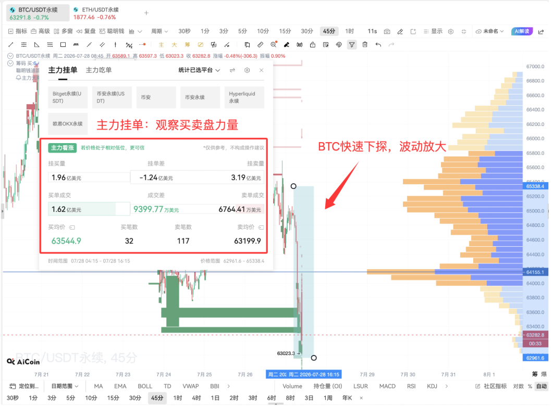Open 社区指标 community indicators
Viewport: 553px width, 406px height.
[491, 386]
